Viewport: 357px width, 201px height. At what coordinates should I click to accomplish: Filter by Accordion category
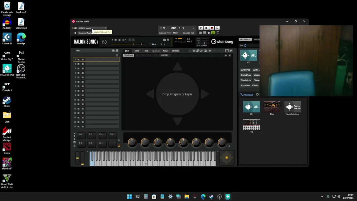coord(245,86)
